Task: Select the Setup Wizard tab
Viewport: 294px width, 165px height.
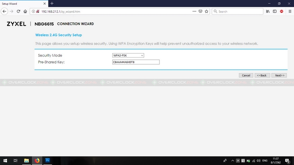Action: 24,4
